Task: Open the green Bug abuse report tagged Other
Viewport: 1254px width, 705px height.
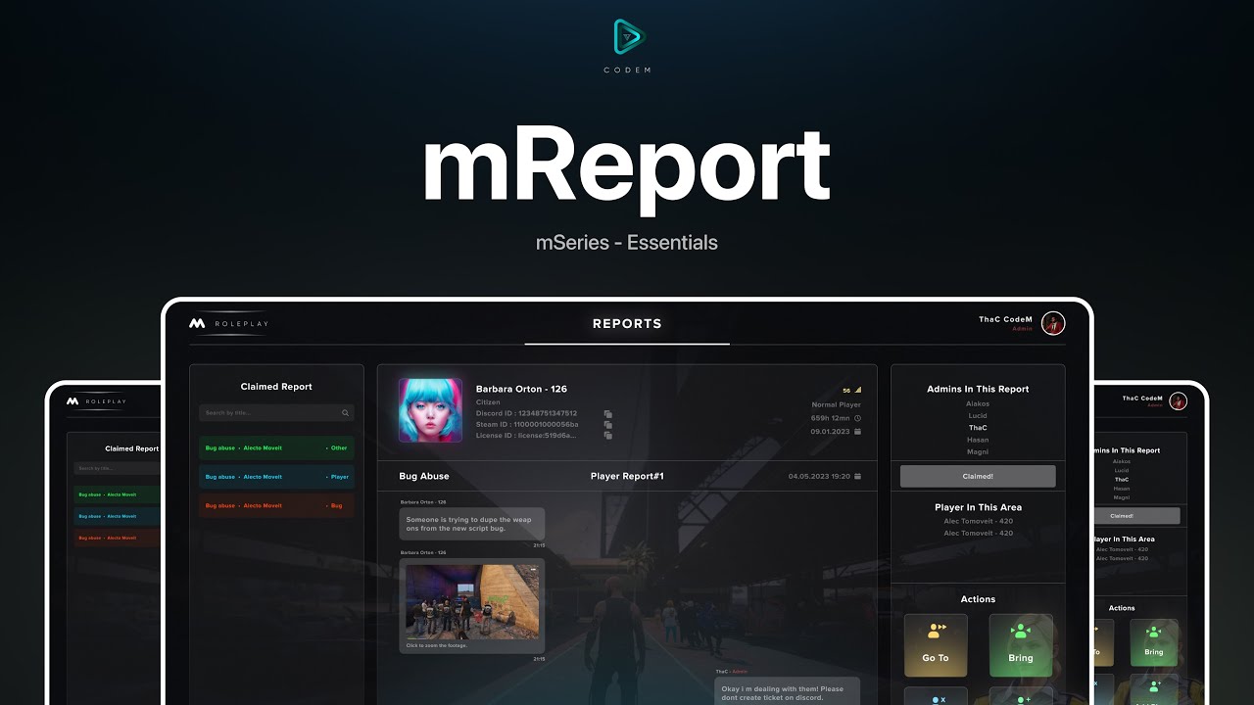Action: 276,447
